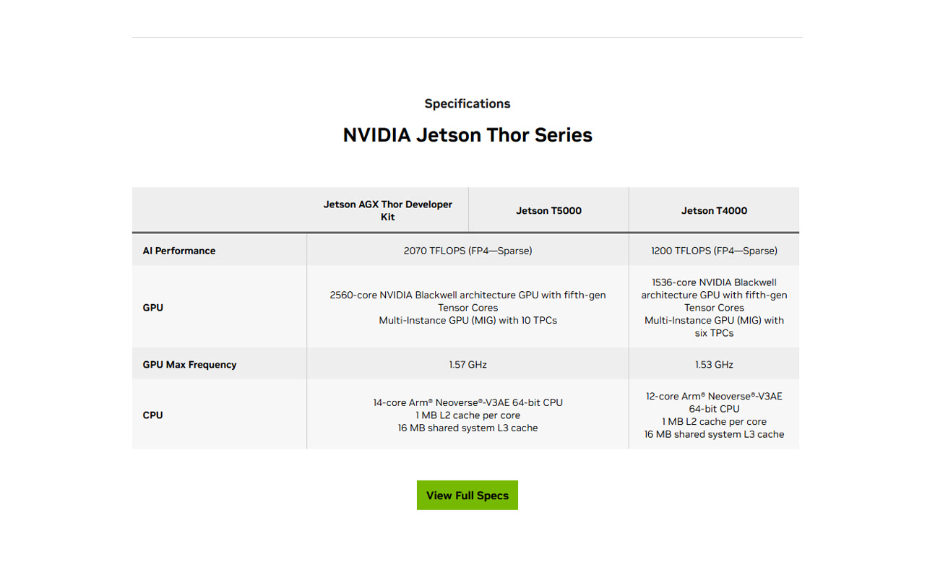Click the GPU row label
The image size is (935, 583).
point(153,308)
